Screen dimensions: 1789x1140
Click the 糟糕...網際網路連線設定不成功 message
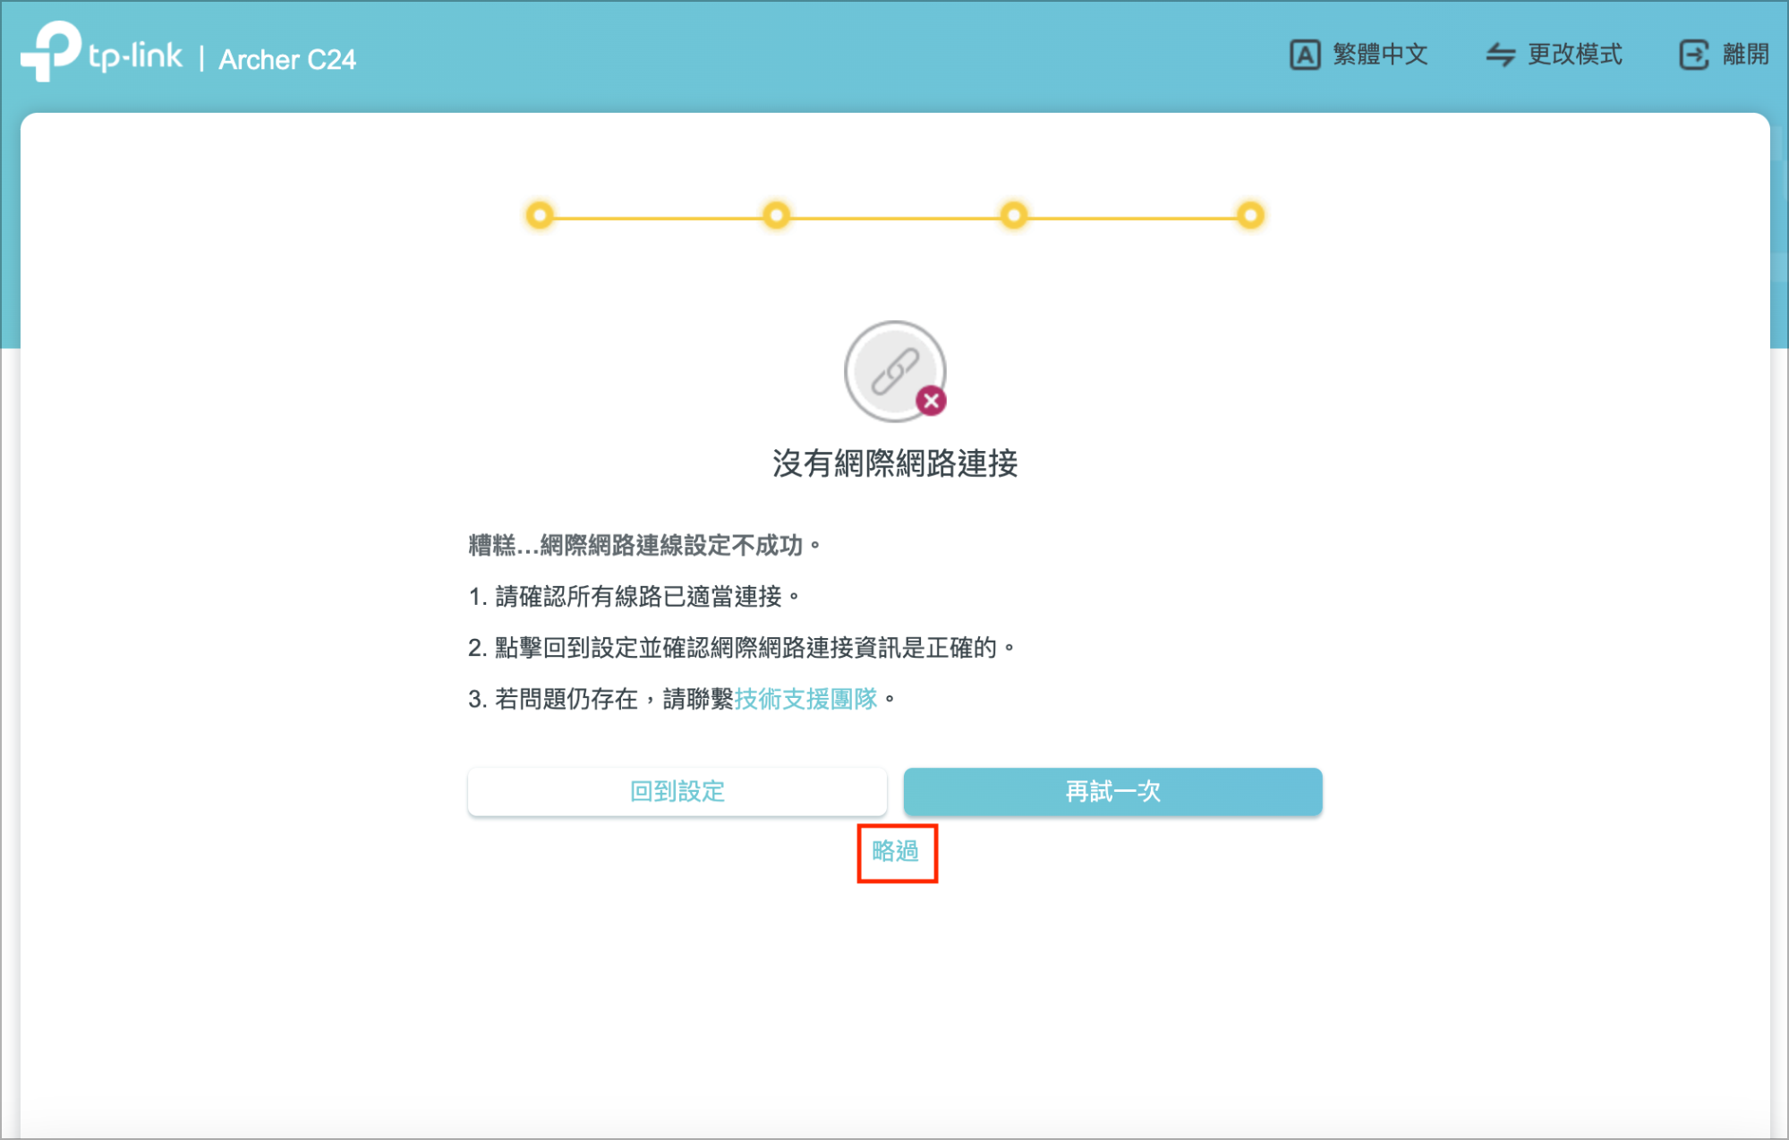click(x=644, y=545)
